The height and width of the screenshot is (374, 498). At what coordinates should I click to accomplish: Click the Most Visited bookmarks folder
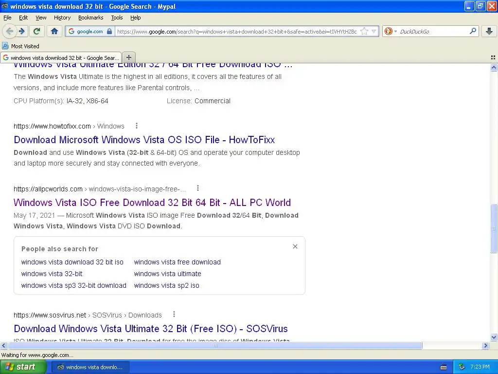20,46
